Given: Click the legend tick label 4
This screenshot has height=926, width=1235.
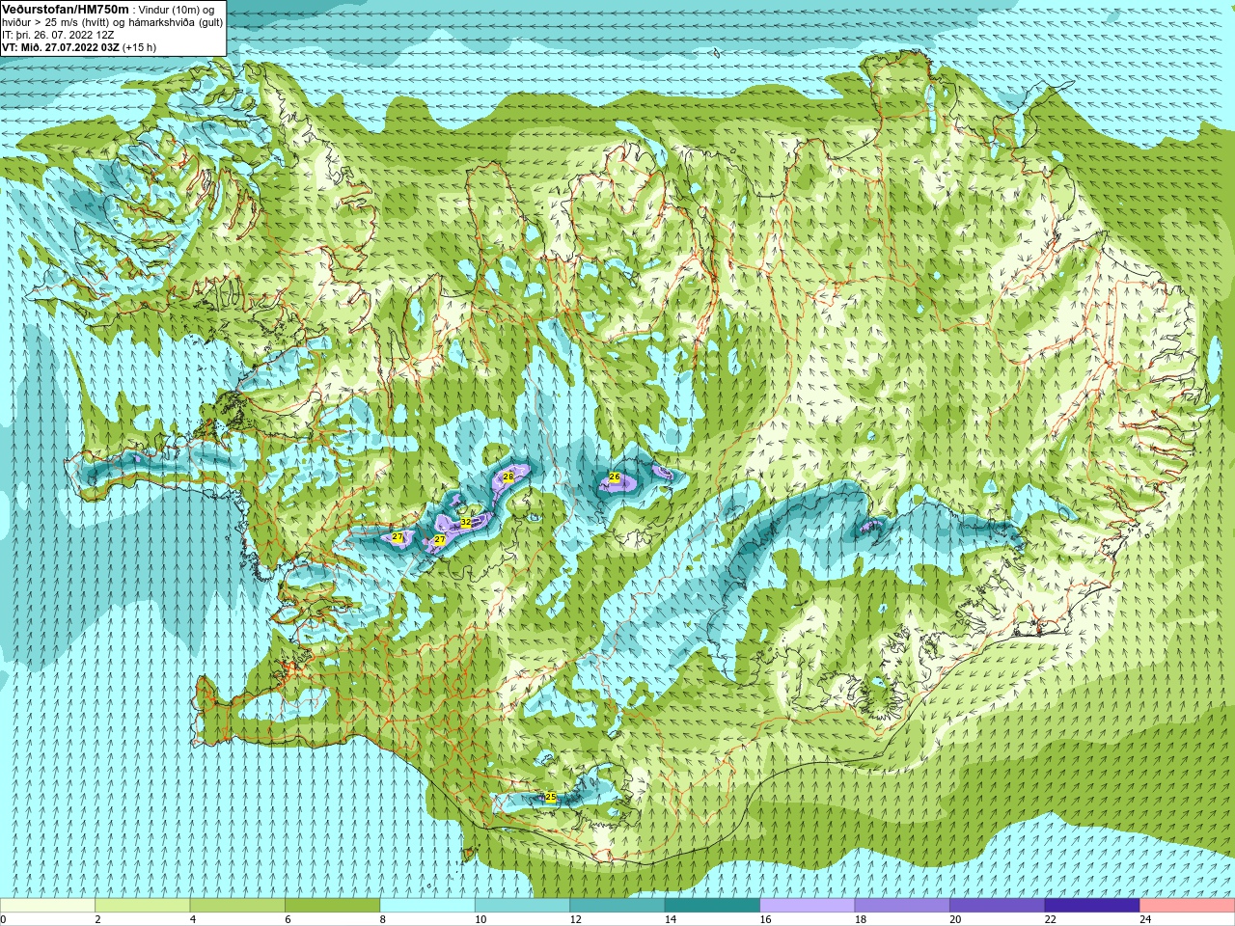Looking at the screenshot, I should 193,919.
